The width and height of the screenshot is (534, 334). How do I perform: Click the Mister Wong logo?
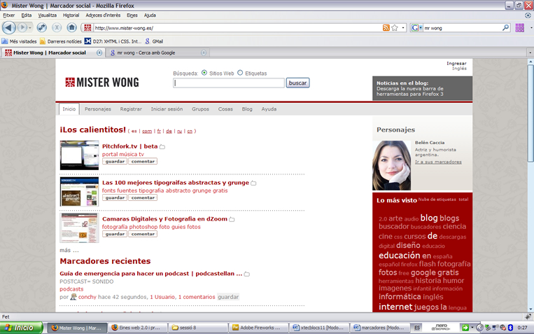[x=101, y=82]
